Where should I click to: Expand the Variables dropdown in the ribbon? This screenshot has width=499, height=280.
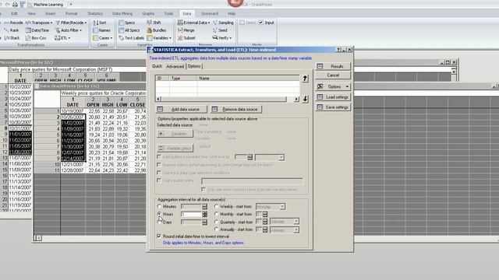coord(170,38)
